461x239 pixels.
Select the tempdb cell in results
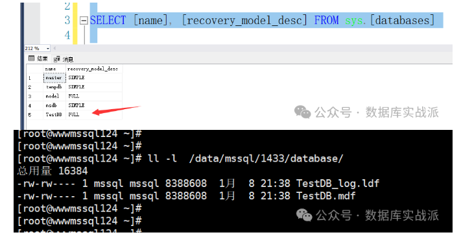(54, 87)
